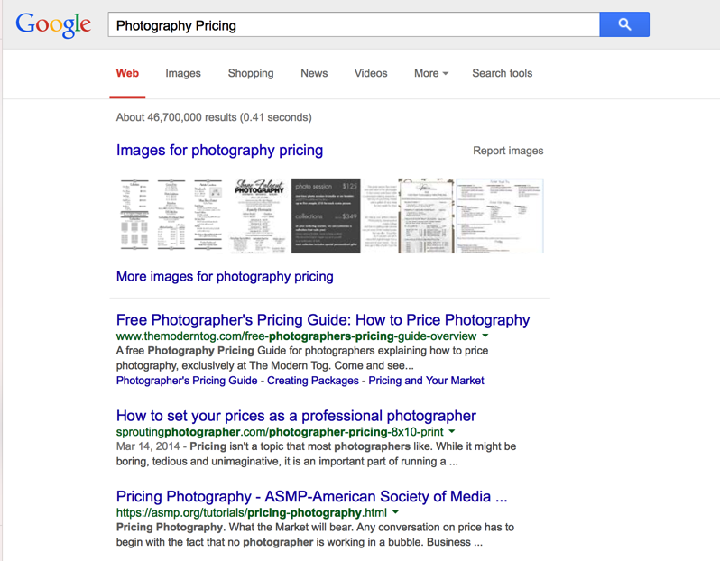The image size is (720, 561).
Task: Expand the More dropdown menu
Action: (x=431, y=73)
